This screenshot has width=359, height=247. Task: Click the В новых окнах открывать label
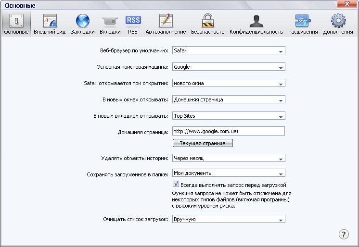coord(135,100)
